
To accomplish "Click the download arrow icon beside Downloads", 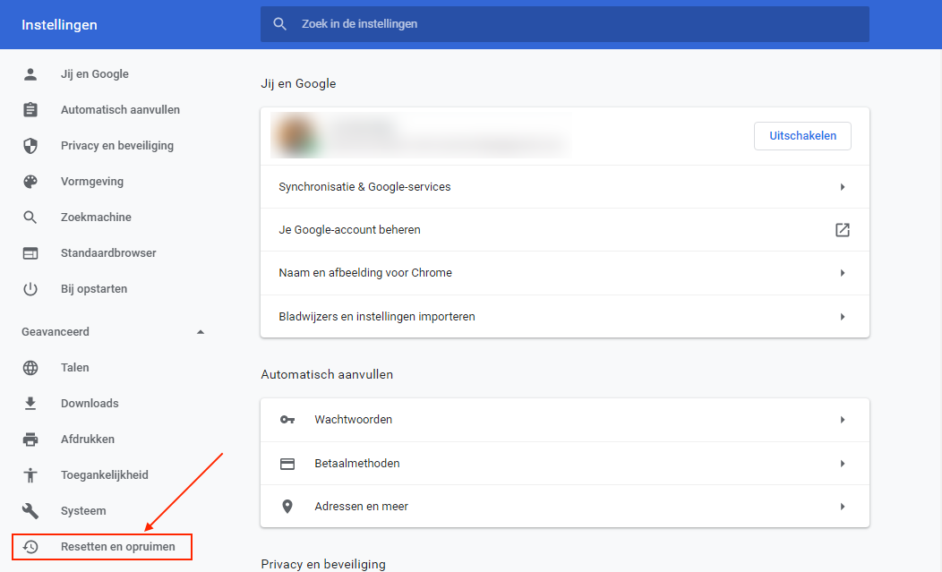I will pos(30,403).
